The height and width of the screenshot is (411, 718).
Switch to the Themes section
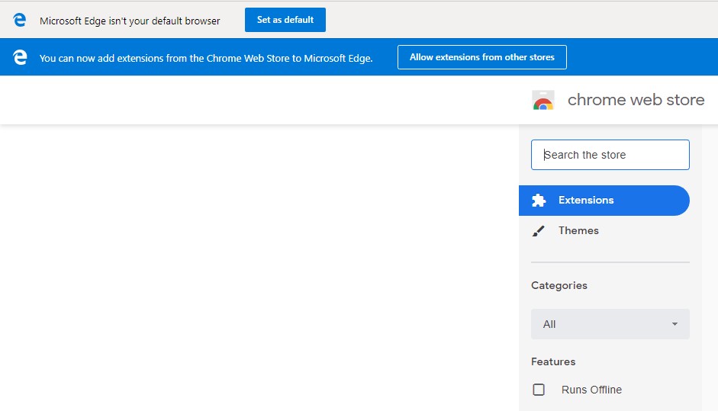[x=578, y=231]
